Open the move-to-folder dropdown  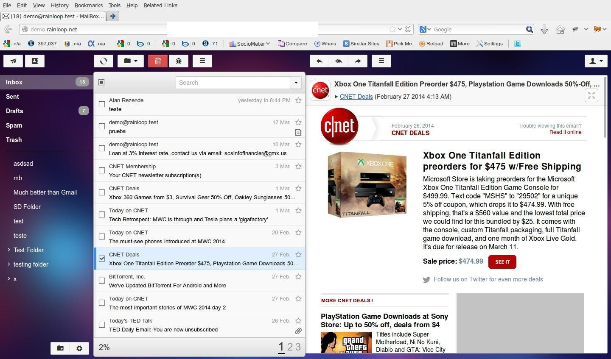pos(131,61)
